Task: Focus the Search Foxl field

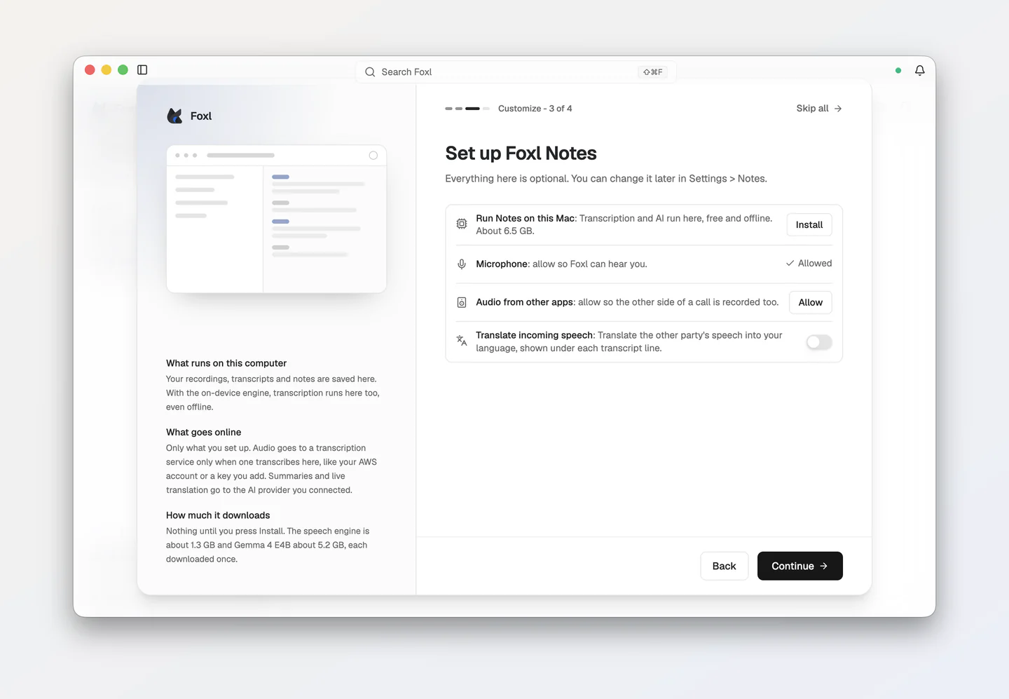Action: coord(516,72)
